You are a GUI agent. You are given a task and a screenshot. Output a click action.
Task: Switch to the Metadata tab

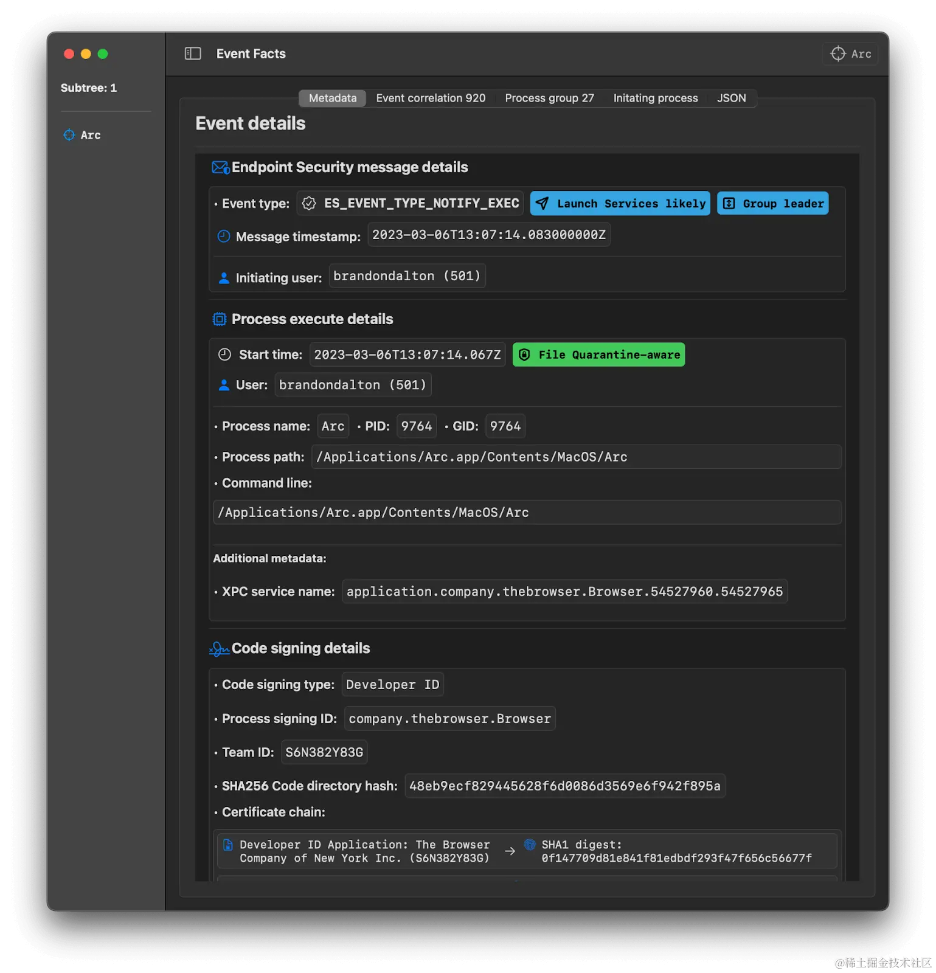[x=333, y=98]
